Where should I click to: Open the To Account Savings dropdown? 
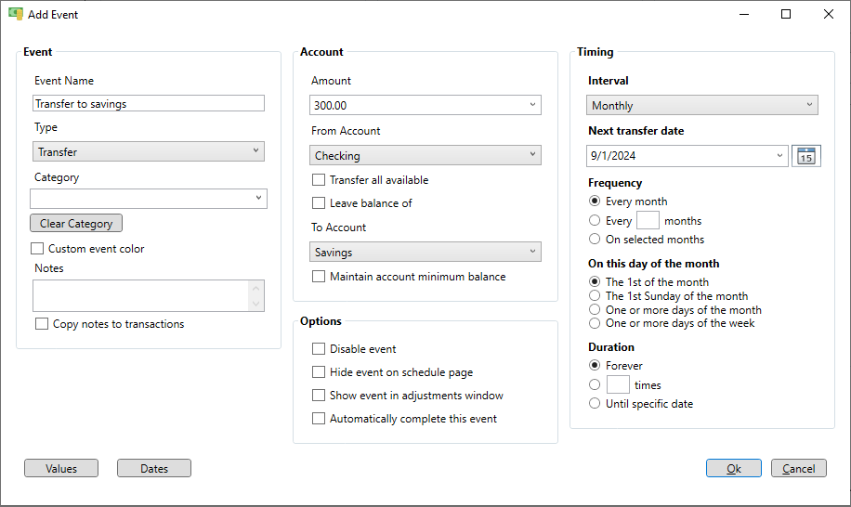pos(425,253)
